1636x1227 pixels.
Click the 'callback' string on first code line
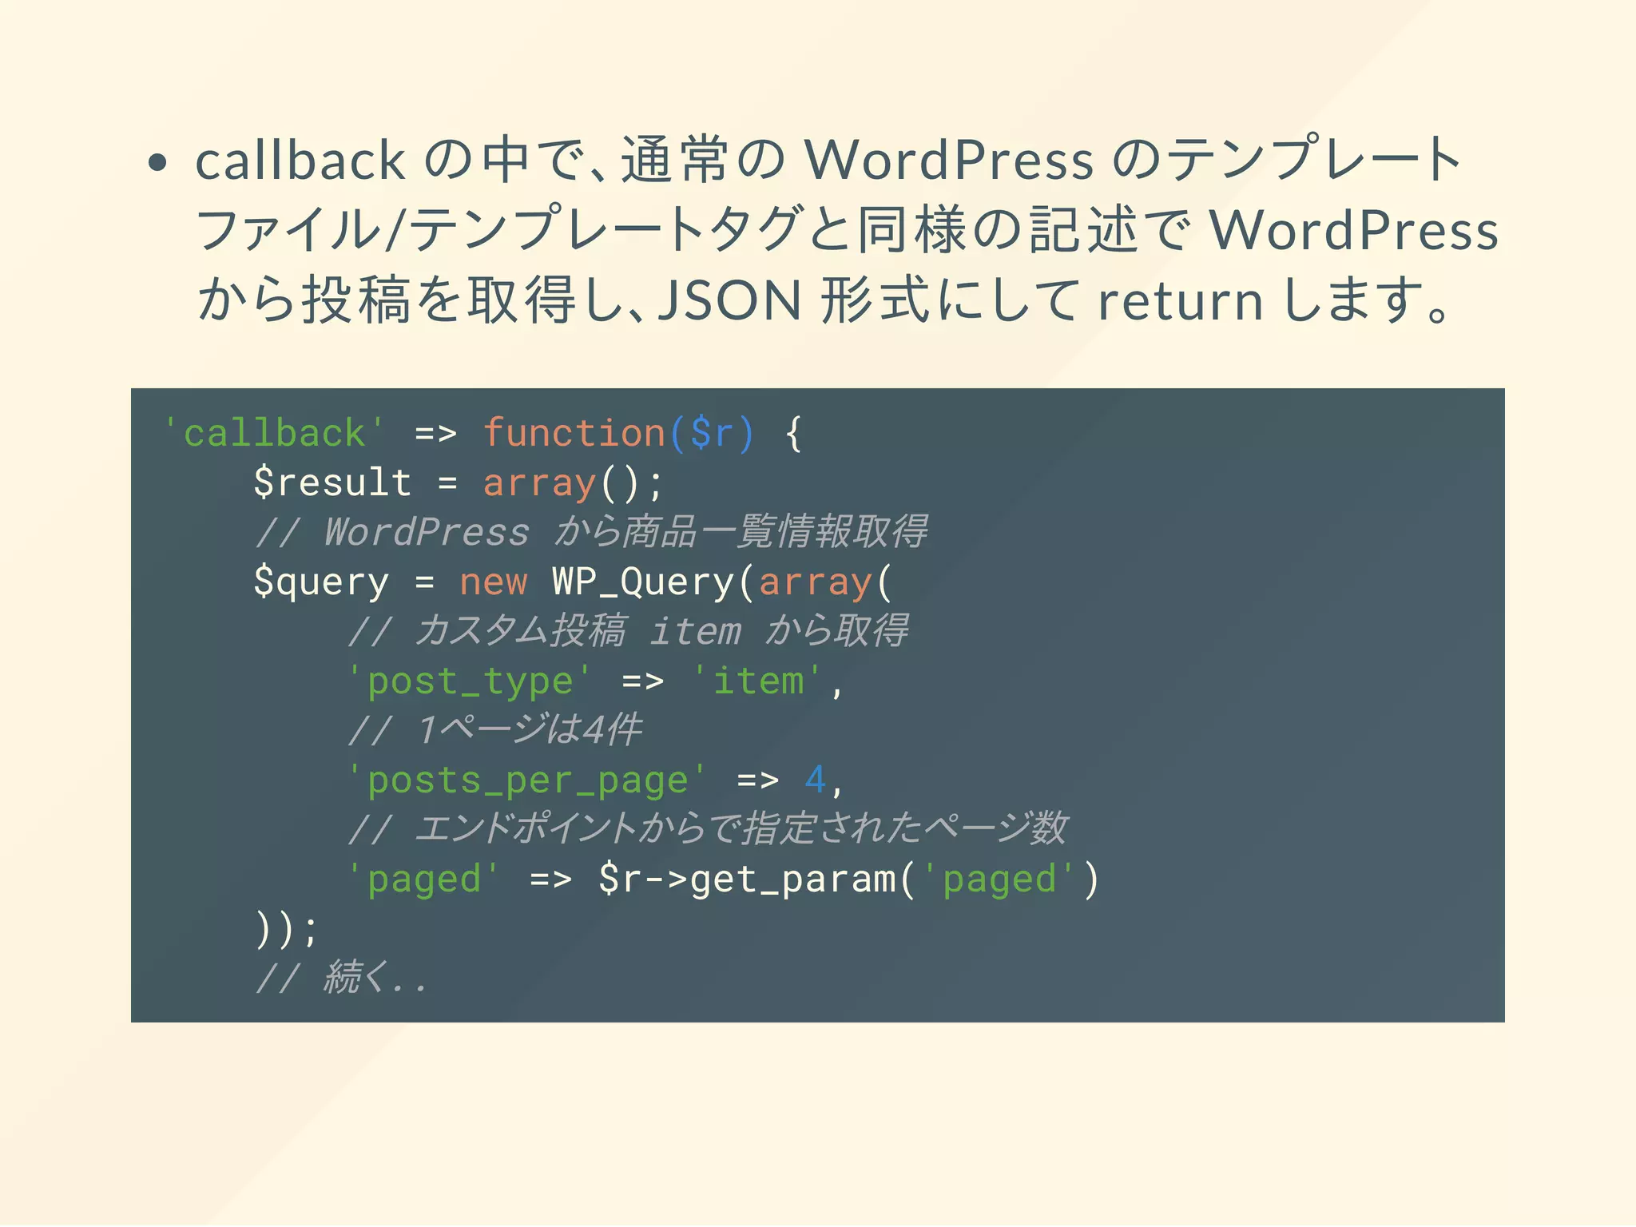click(274, 434)
